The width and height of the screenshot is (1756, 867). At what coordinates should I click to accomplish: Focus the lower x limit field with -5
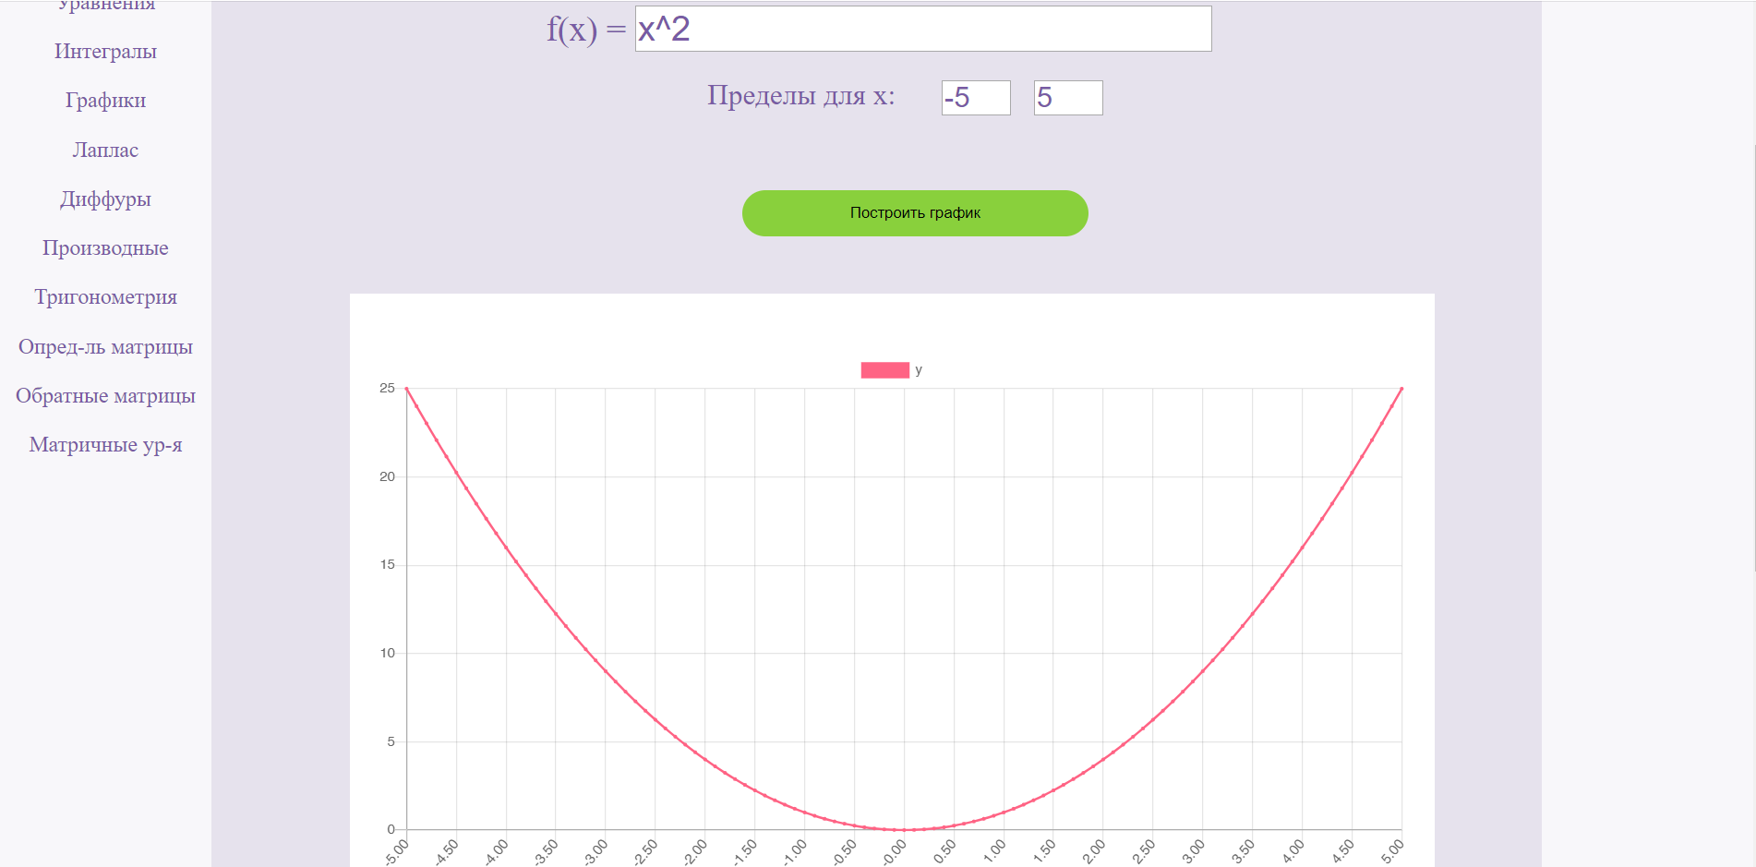coord(976,98)
